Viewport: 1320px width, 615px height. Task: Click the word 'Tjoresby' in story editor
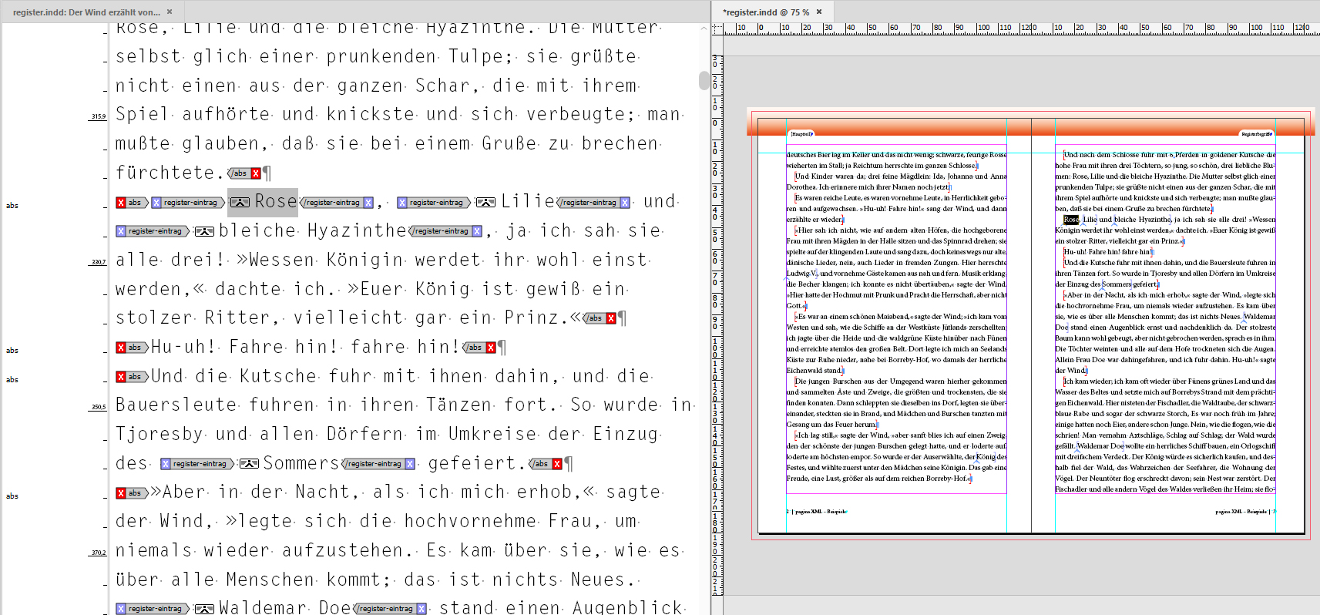(160, 435)
